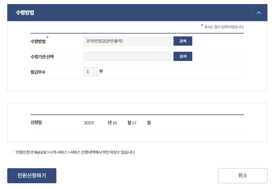Viewport: 277px width, 189px height.
Task: Click the 신청일 label
Action: 36,123
